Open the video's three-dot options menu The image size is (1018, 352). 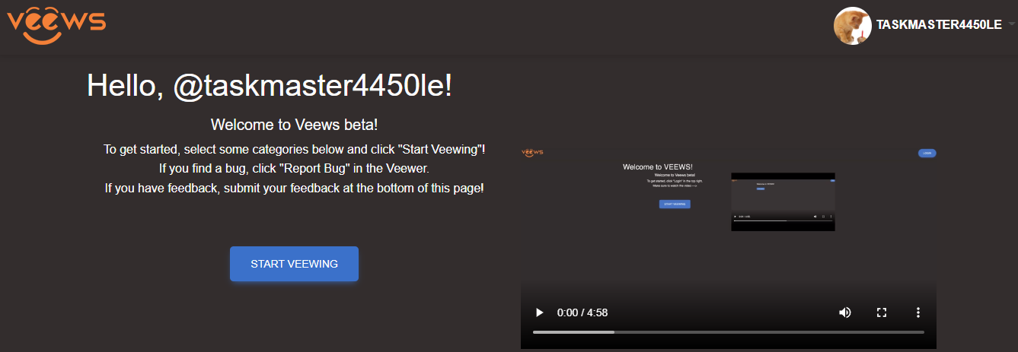coord(918,312)
